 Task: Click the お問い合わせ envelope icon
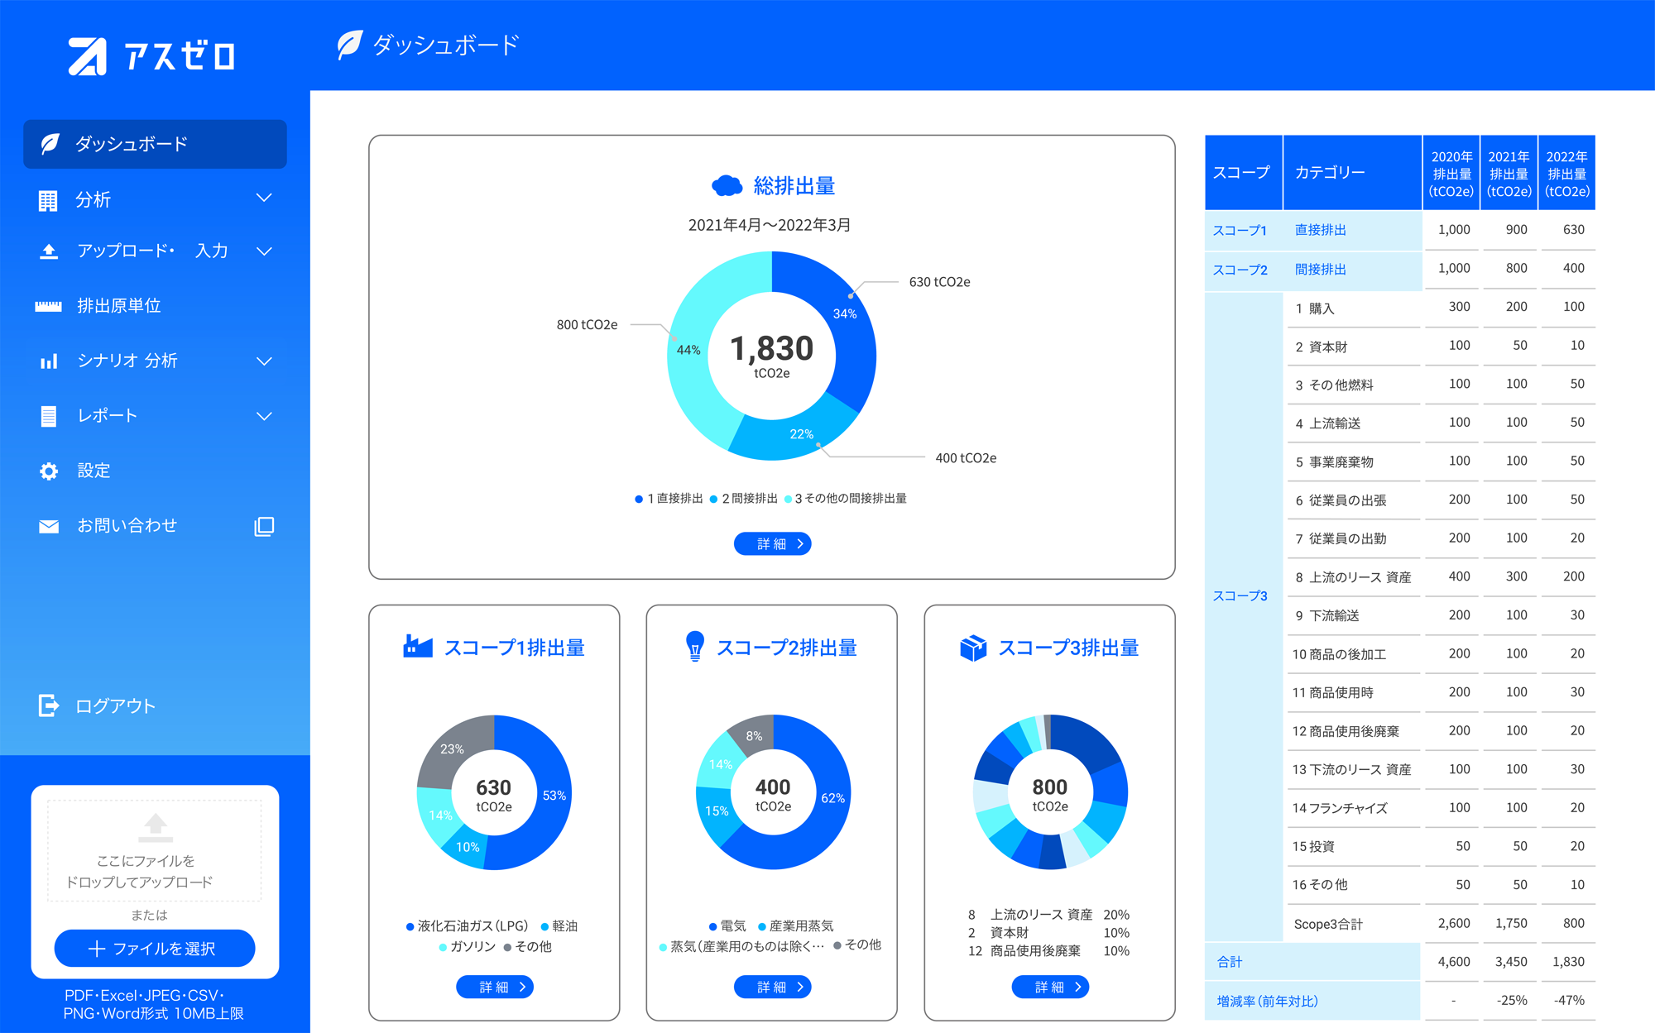pos(49,526)
